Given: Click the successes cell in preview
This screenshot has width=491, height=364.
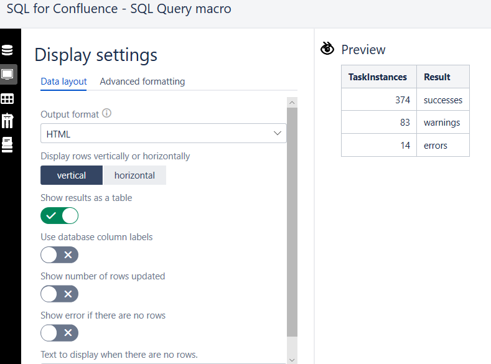Looking at the screenshot, I should coord(443,100).
